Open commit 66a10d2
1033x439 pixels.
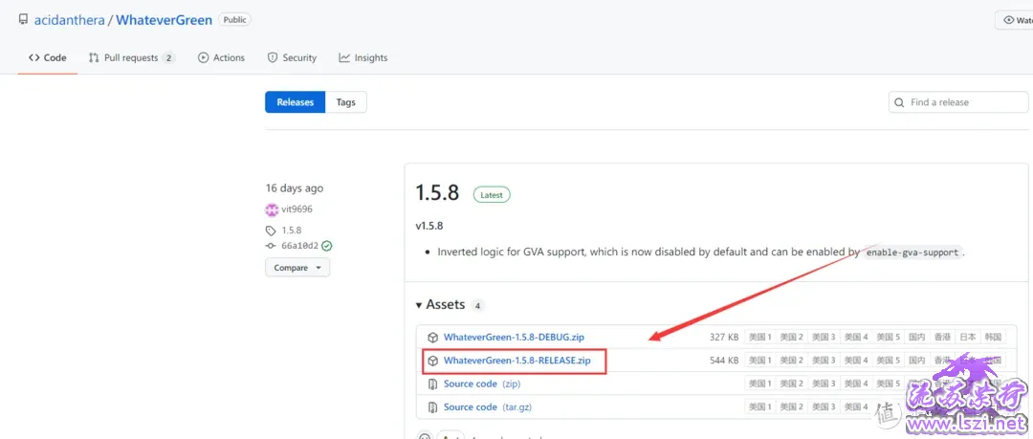pos(299,246)
